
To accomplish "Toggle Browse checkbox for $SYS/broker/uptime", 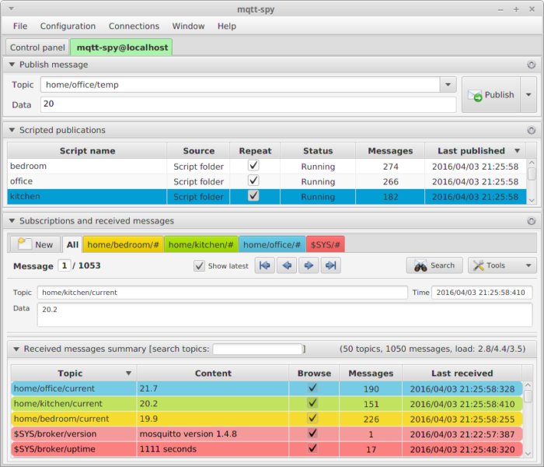I will click(312, 448).
